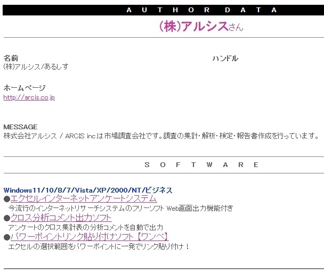This screenshot has width=324, height=274.
Task: Click the ホームページ label
Action: tap(25, 88)
